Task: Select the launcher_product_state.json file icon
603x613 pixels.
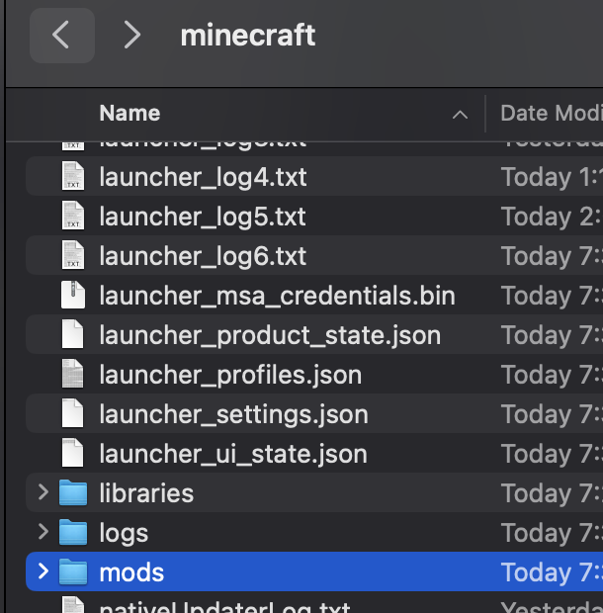Action: pos(73,334)
